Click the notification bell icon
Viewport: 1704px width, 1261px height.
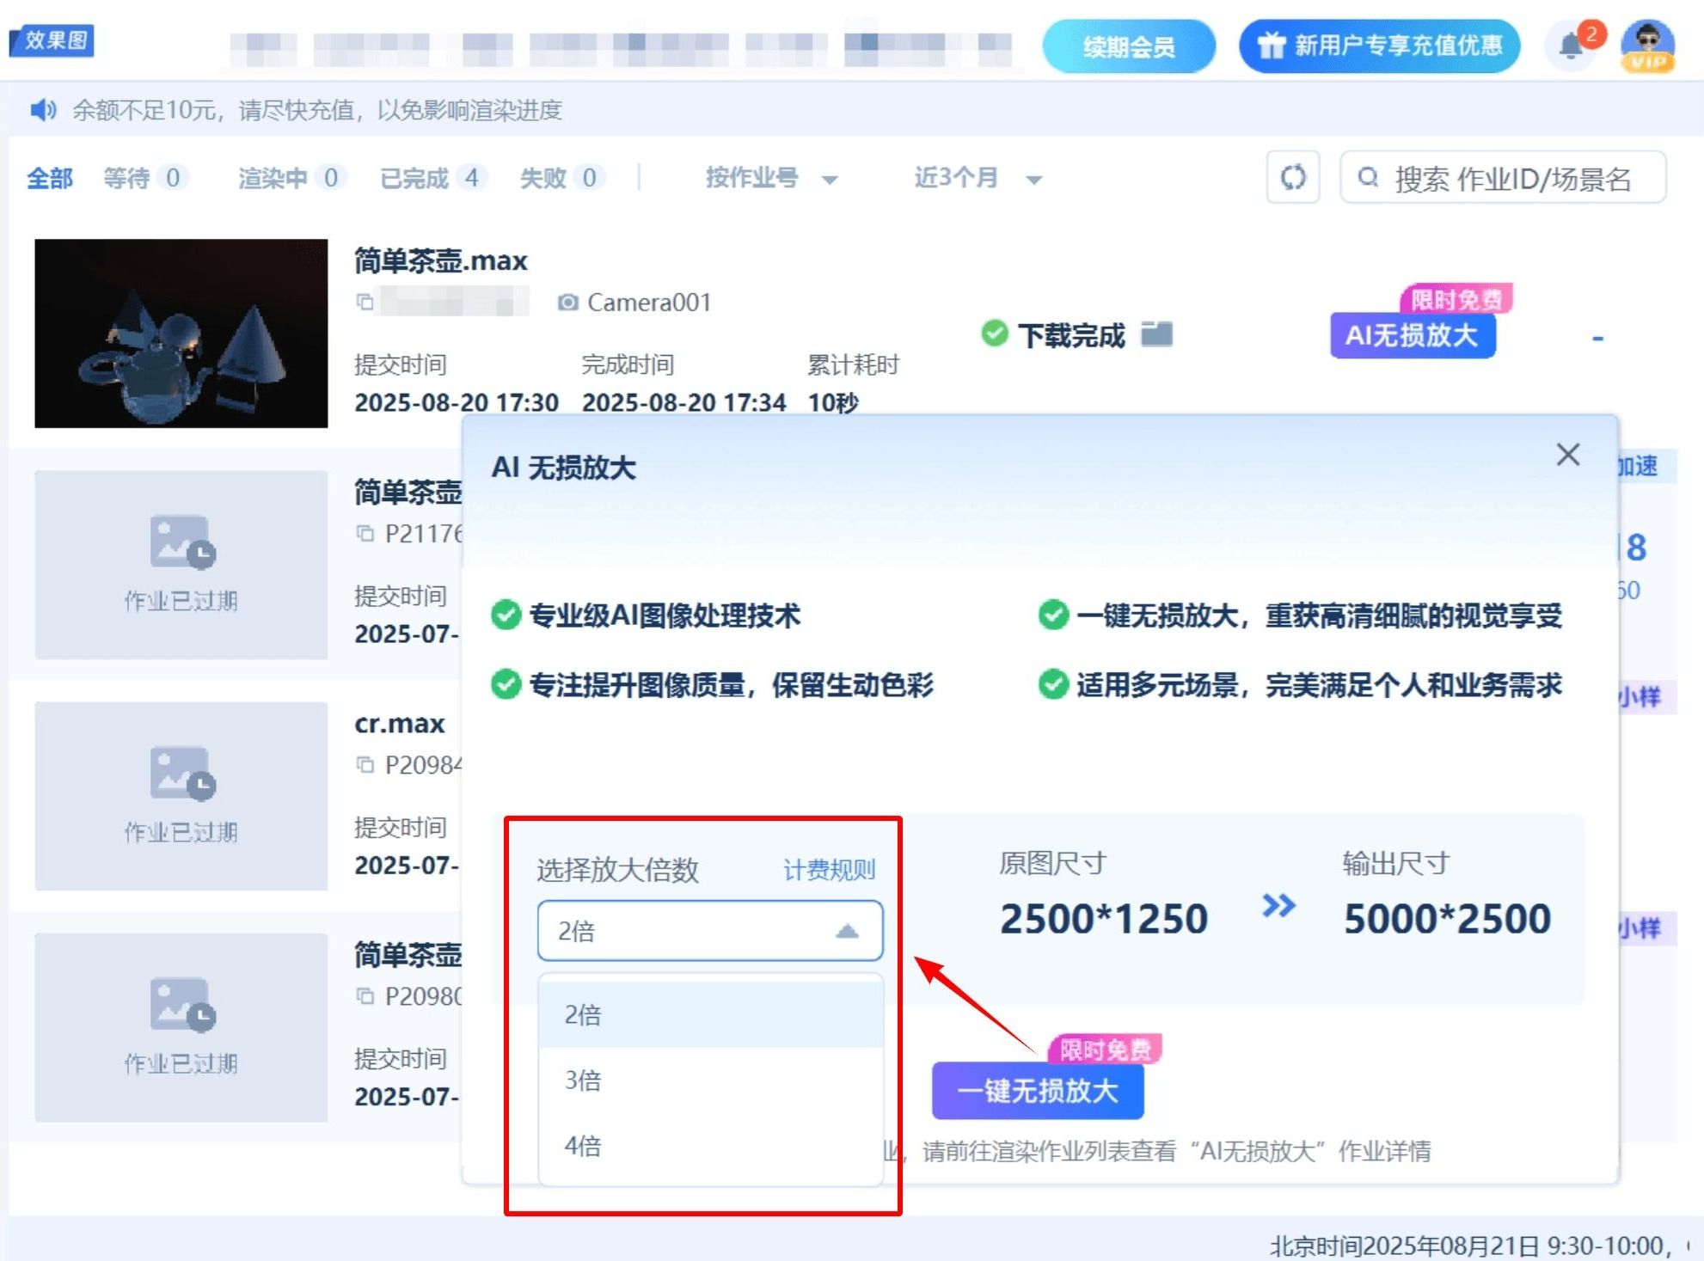[x=1572, y=46]
